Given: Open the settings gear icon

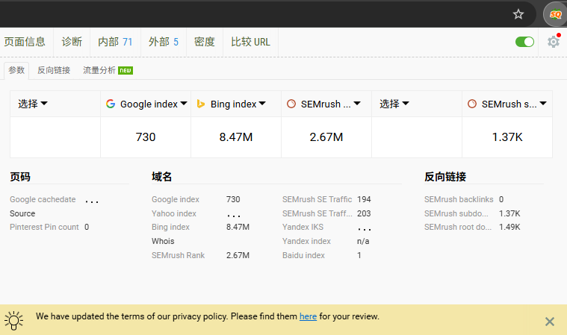Looking at the screenshot, I should (554, 42).
